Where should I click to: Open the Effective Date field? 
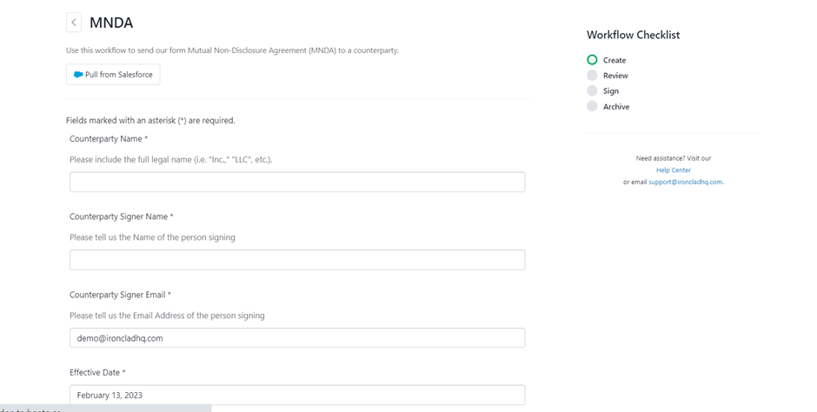click(x=297, y=395)
